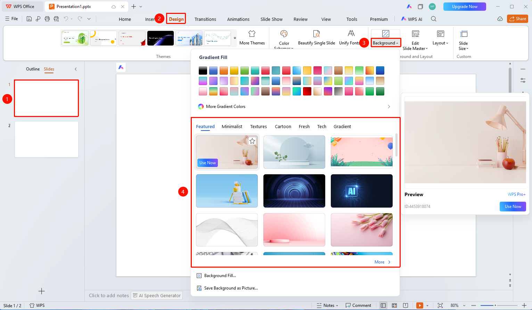The image size is (532, 310).
Task: Expand the themes gallery dropdown arrow
Action: coord(235,38)
